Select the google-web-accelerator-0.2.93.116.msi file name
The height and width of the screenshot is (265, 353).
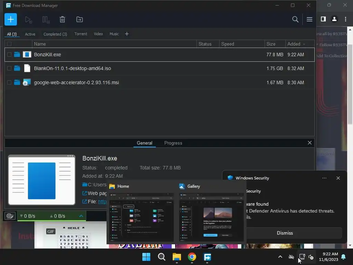tap(76, 82)
